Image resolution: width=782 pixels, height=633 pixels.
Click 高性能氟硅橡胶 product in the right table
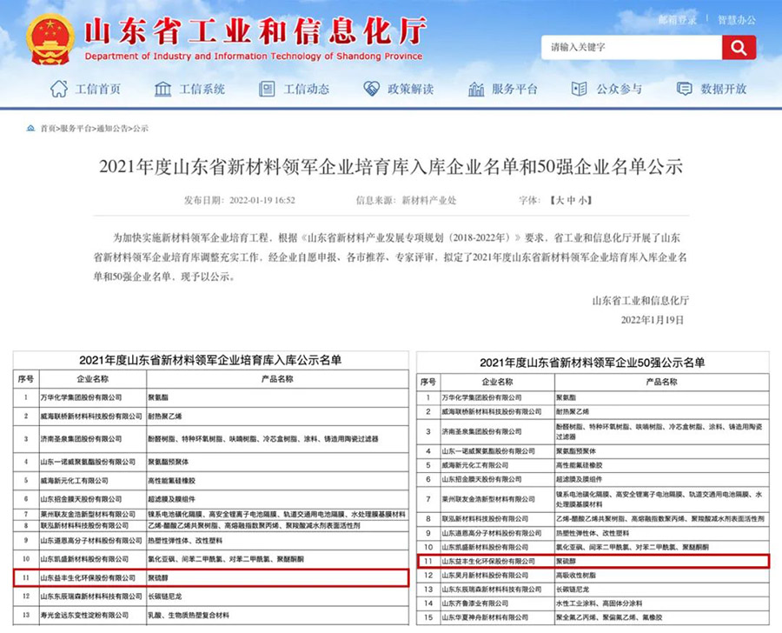580,465
